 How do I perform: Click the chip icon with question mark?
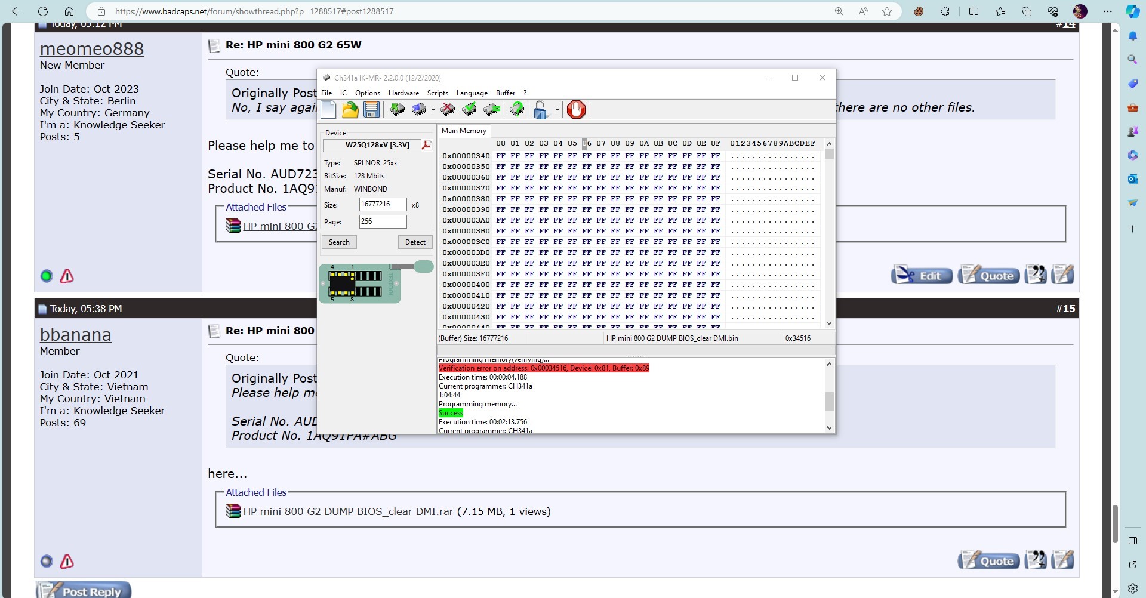tap(517, 110)
